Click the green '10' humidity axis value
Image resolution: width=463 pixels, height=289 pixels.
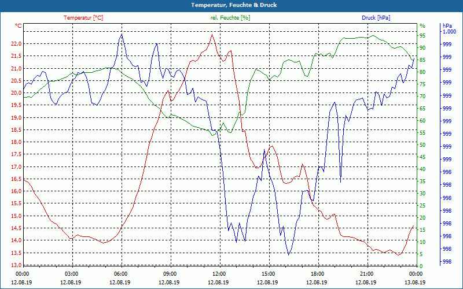coord(422,242)
